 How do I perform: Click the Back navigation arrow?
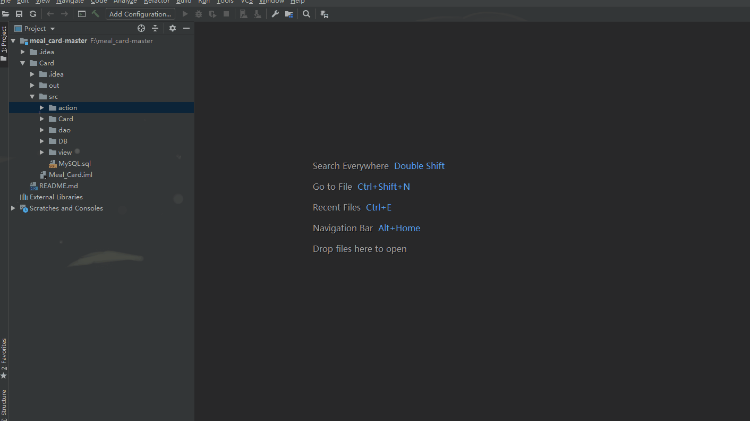click(50, 14)
